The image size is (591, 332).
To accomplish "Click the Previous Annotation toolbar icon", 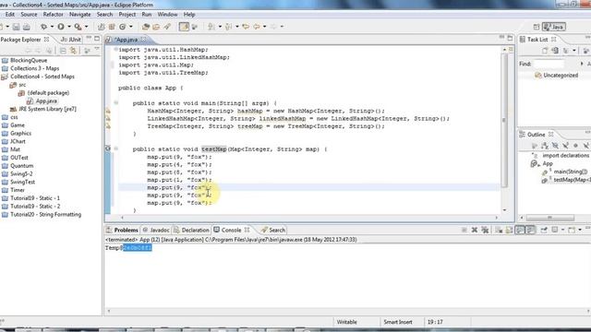I will (x=228, y=27).
